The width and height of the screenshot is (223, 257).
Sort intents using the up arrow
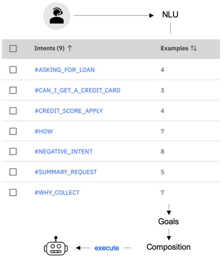70,48
